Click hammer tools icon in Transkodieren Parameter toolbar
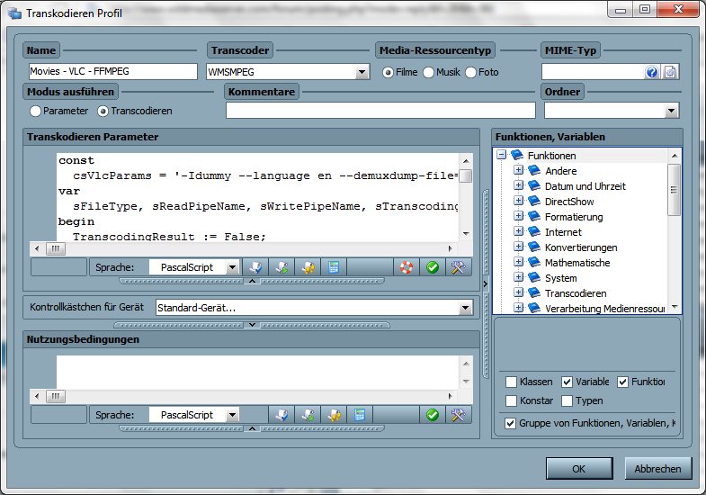706x495 pixels. pyautogui.click(x=458, y=267)
